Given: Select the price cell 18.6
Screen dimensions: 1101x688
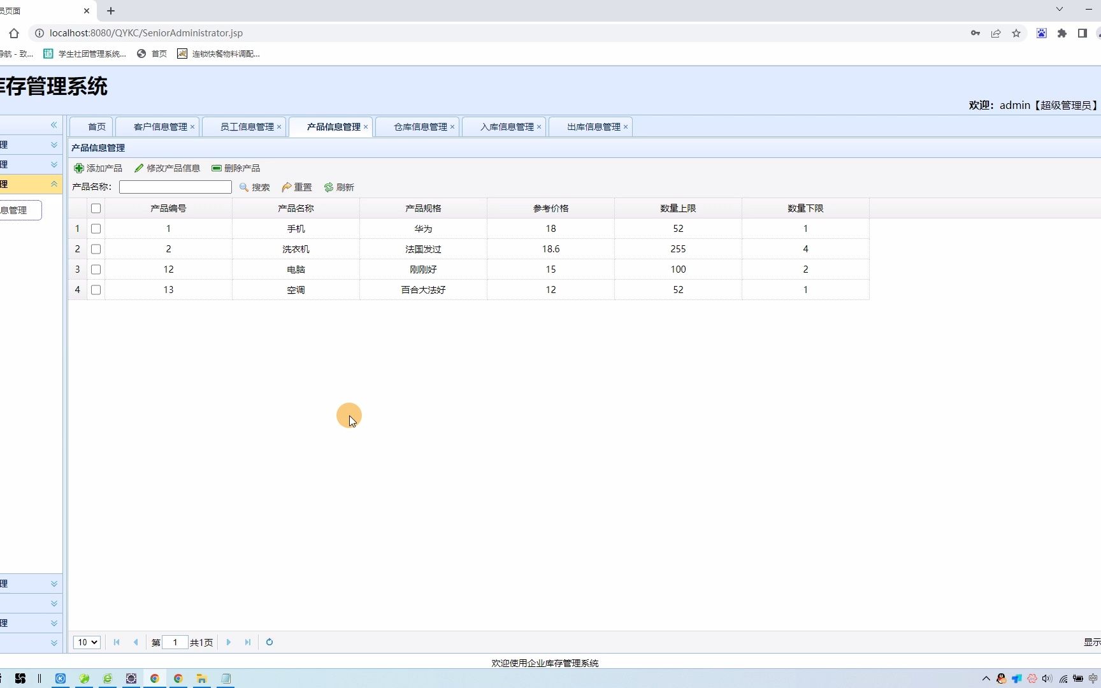Looking at the screenshot, I should [x=550, y=249].
